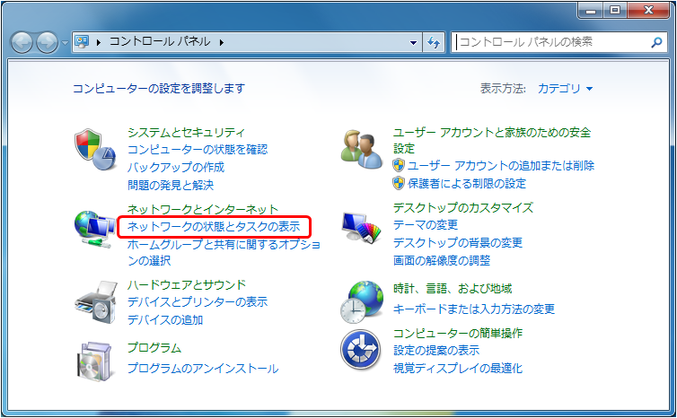677x418 pixels.
Task: Open ホームグループと共有に関するオプションの選択 link
Action: coord(224,252)
